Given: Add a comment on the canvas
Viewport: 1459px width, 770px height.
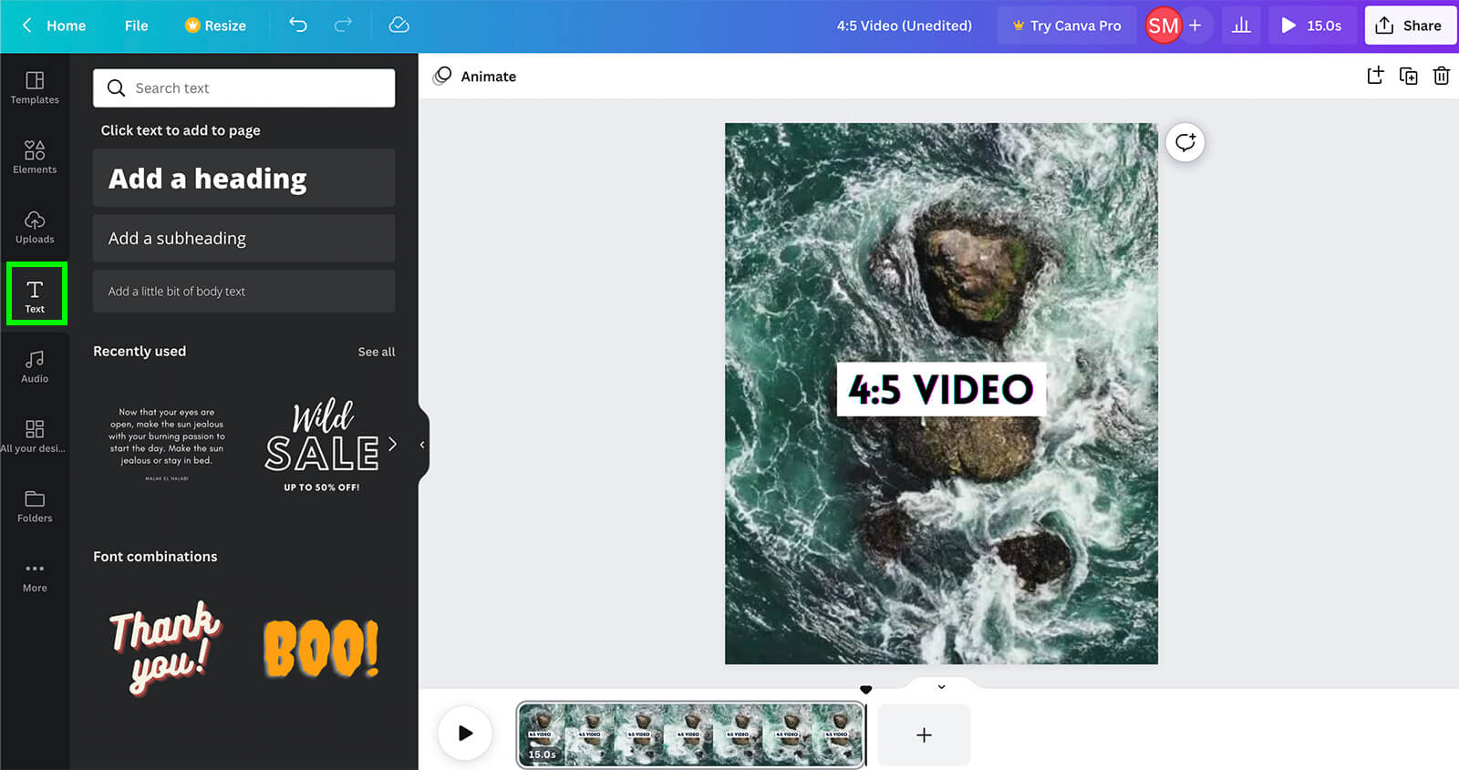Looking at the screenshot, I should (x=1185, y=142).
